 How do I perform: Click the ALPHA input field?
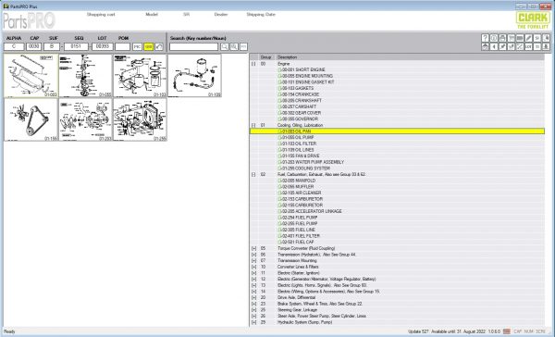tap(14, 47)
